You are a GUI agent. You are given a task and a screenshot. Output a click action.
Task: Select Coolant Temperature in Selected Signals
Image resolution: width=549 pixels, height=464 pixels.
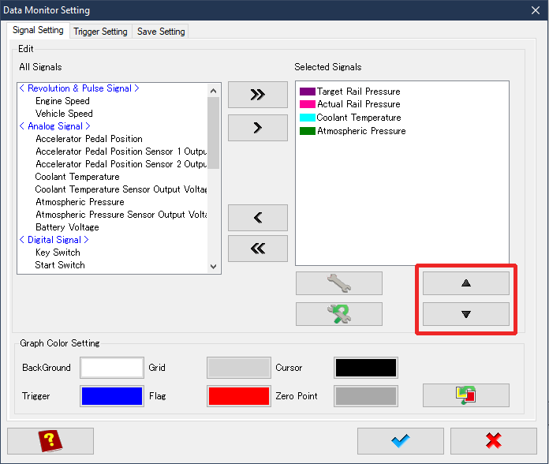coord(359,118)
